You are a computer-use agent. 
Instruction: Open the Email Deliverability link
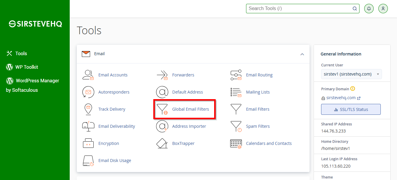[117, 126]
